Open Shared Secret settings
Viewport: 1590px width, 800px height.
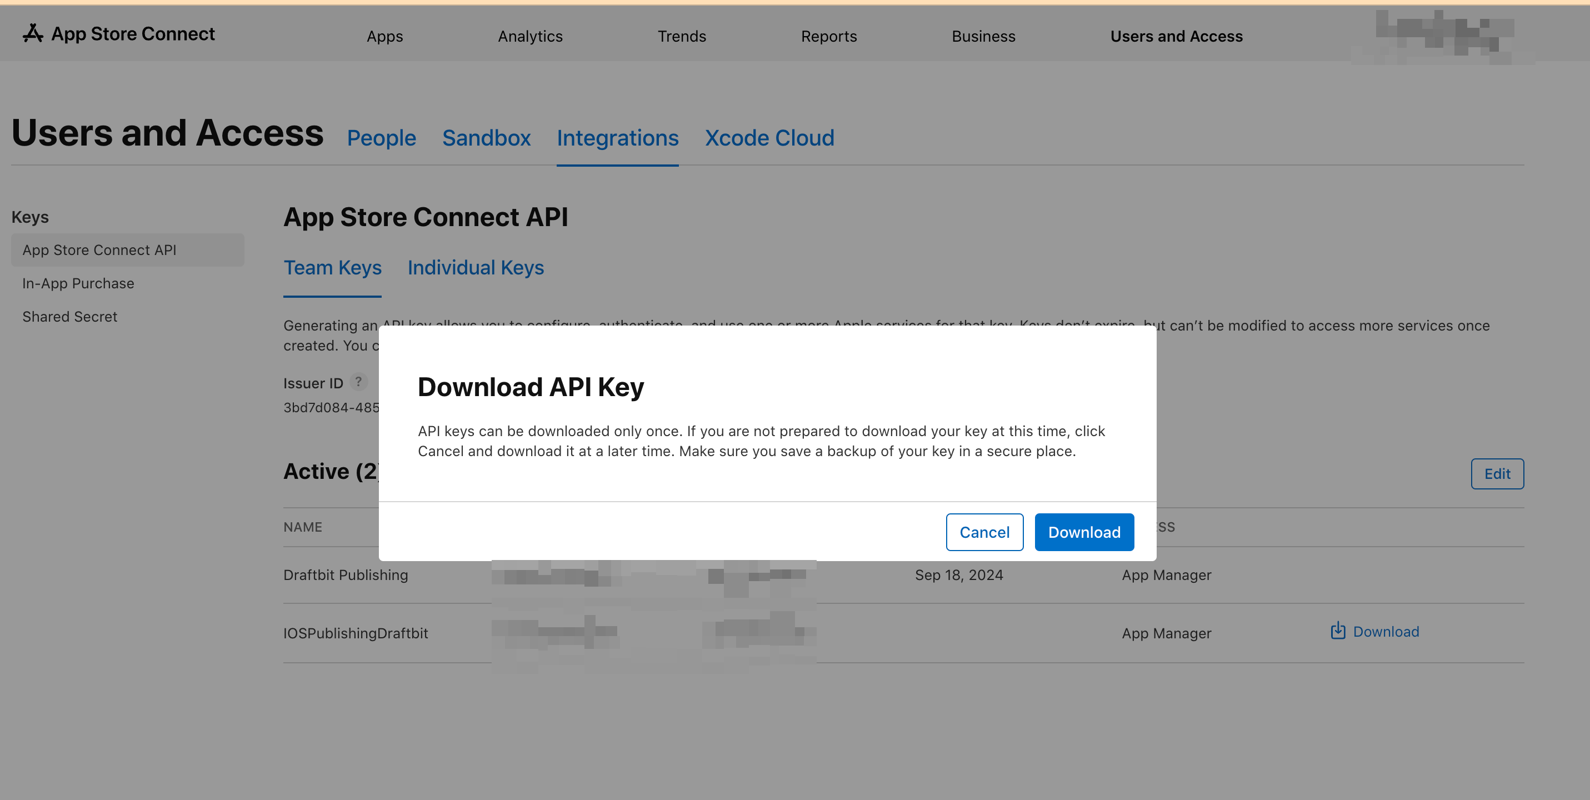tap(70, 317)
